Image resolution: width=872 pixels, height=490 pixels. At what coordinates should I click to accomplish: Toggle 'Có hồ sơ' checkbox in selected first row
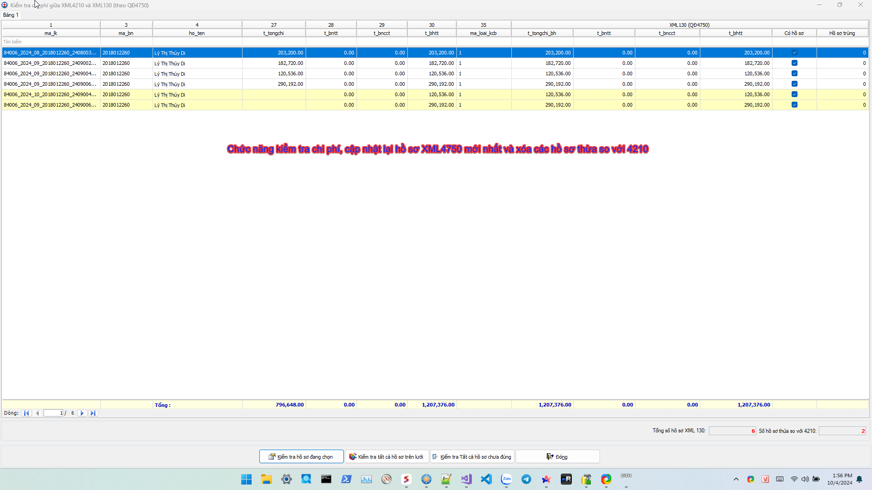click(794, 53)
